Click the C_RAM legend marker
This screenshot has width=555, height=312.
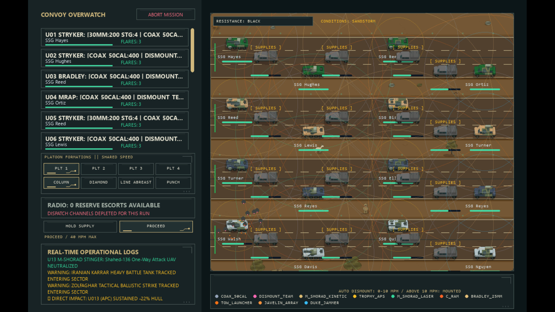point(441,296)
